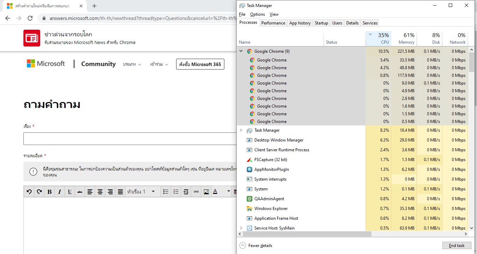The height and width of the screenshot is (254, 477).
Task: Center align text in the editor
Action: point(100,191)
